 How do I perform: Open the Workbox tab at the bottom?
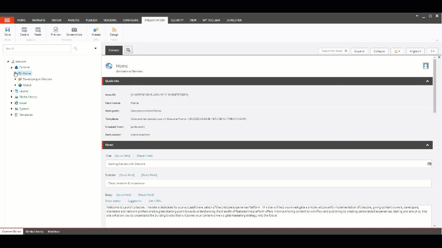(x=54, y=231)
